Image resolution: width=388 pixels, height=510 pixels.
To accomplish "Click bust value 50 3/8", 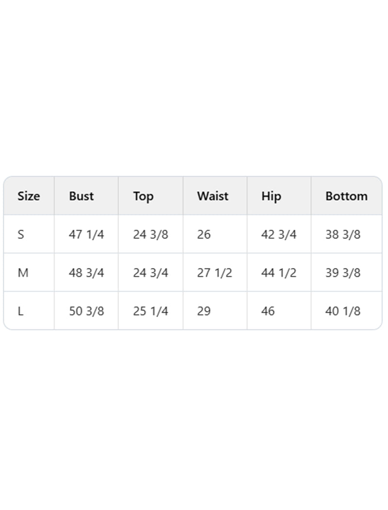I will point(86,311).
